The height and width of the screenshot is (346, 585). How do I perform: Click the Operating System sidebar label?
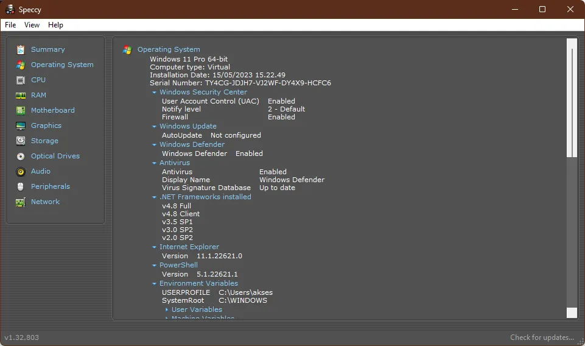(x=62, y=65)
